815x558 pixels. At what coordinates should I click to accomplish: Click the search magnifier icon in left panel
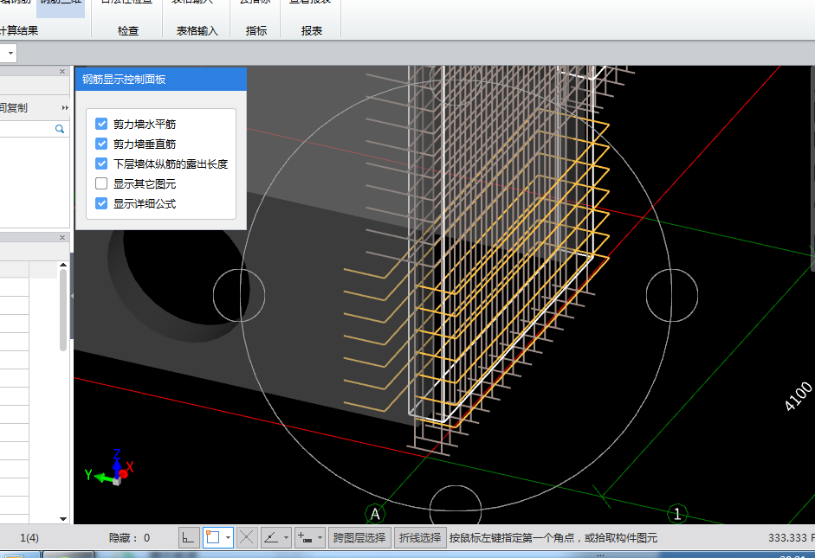(x=60, y=129)
